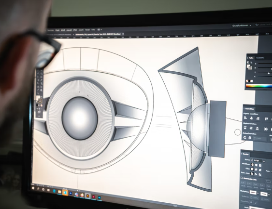Switch to the Farbe panel tab
The image size is (272, 209).
coord(251,58)
